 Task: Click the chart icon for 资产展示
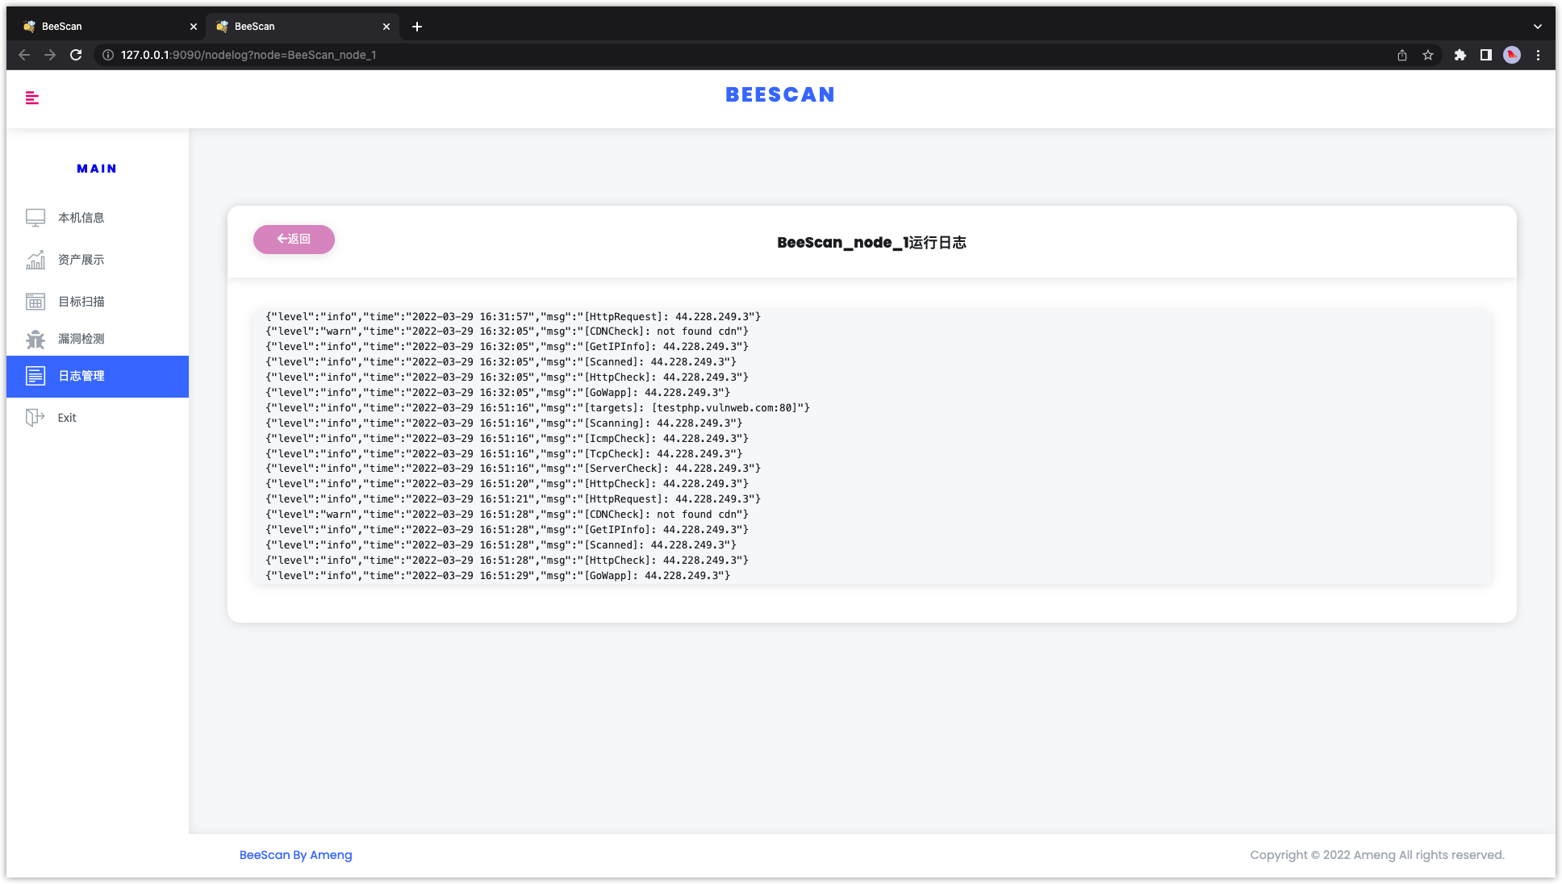(35, 260)
